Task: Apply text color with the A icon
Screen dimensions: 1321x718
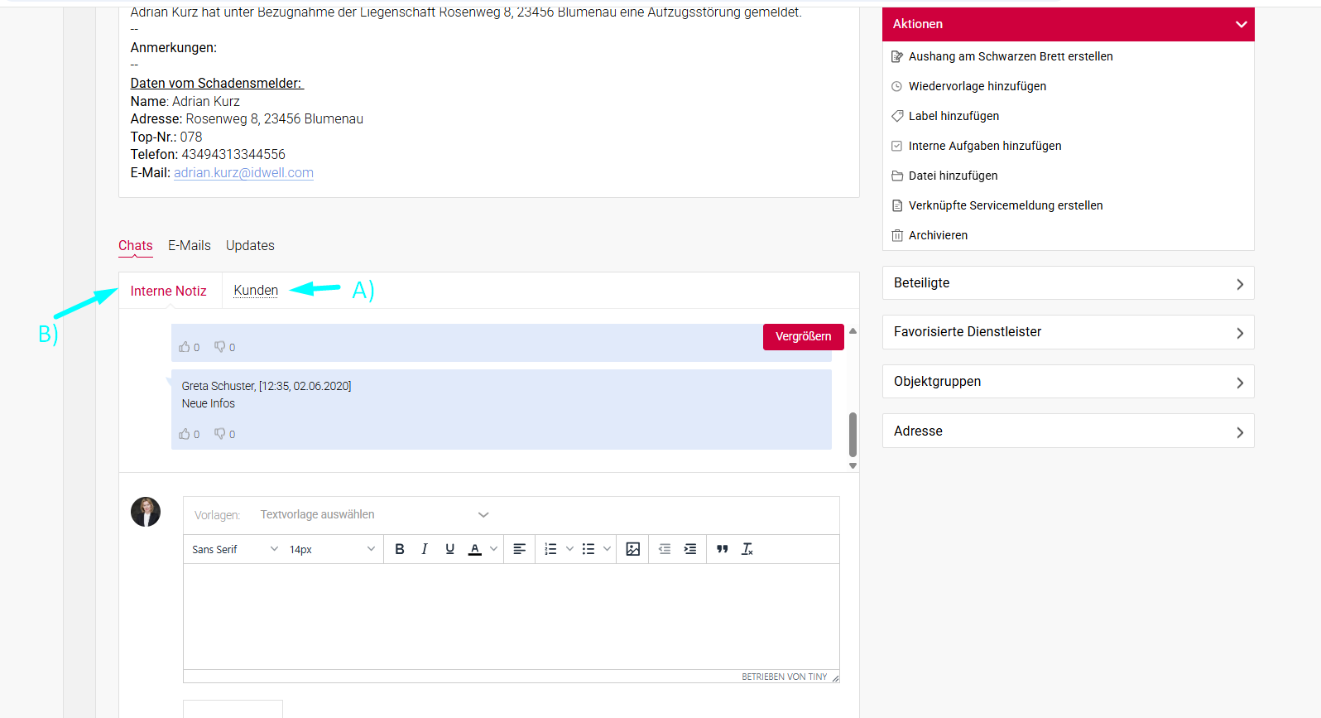Action: tap(475, 549)
